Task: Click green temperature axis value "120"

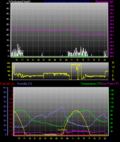Action: coord(112,99)
